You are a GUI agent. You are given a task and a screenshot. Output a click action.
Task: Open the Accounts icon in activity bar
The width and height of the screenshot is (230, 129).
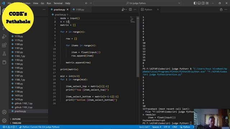(4, 112)
